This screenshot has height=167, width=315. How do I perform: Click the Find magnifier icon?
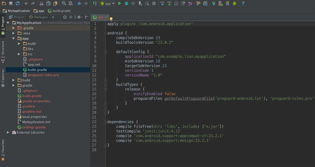point(64,3)
